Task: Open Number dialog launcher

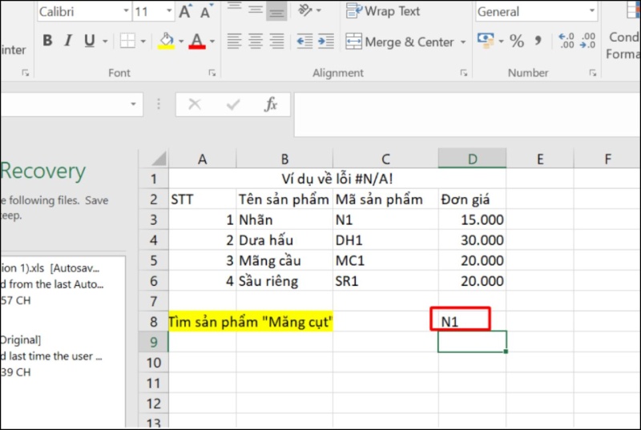Action: [x=592, y=73]
